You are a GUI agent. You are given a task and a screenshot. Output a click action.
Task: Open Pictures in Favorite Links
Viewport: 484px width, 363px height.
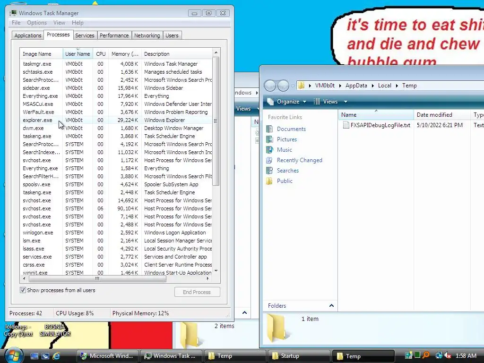287,139
